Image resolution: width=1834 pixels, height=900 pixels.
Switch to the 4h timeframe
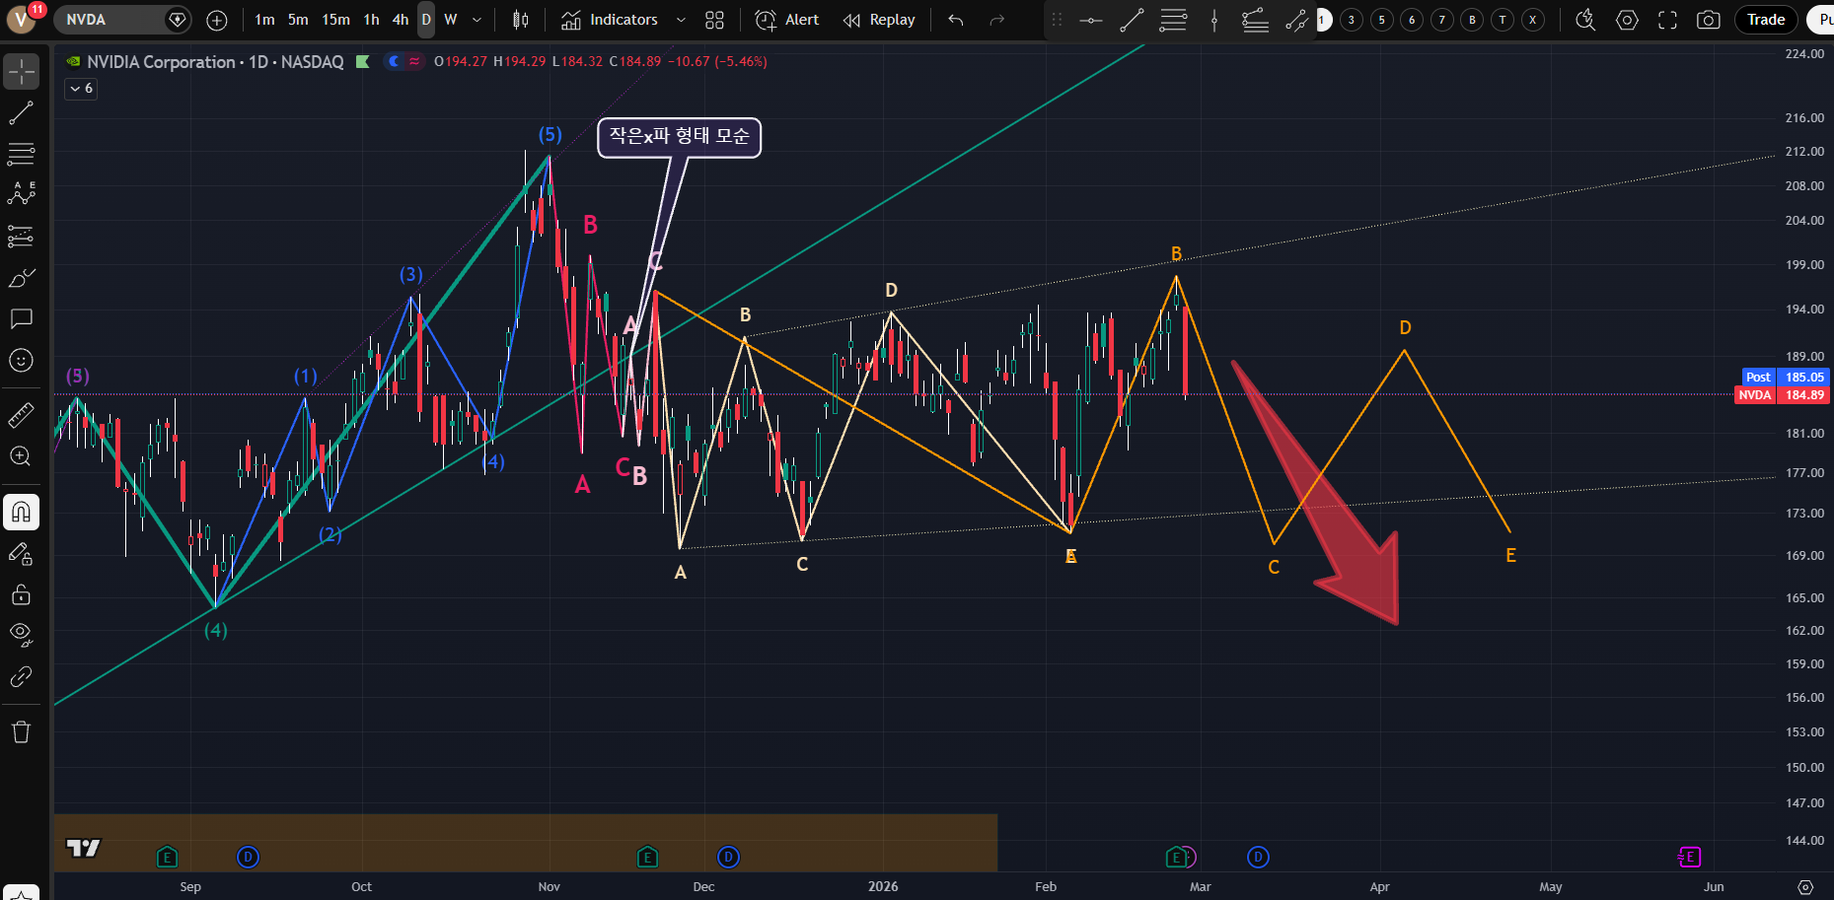coord(400,20)
